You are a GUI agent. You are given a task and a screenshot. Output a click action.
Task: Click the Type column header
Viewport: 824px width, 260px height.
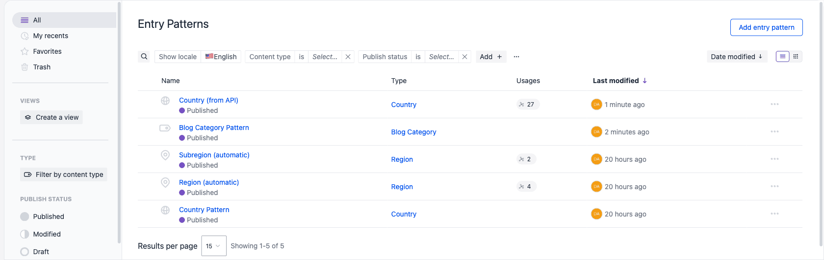pyautogui.click(x=399, y=81)
